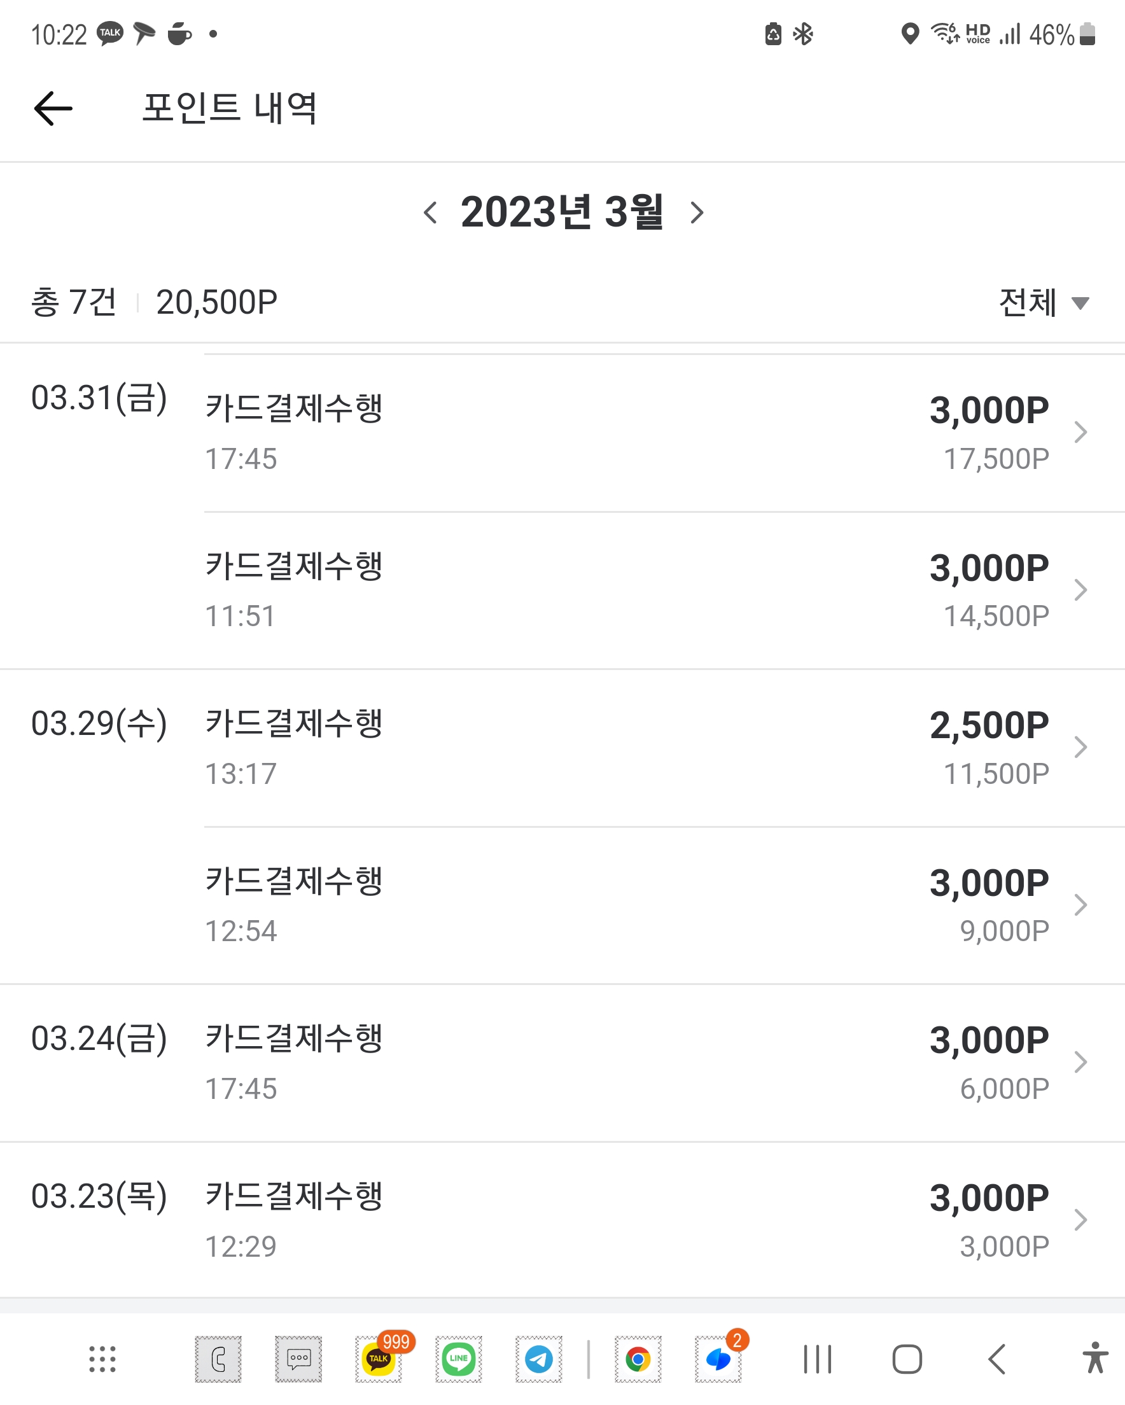
Task: Open the 03.23 12:29 카드결제수행 entry
Action: (664, 1220)
